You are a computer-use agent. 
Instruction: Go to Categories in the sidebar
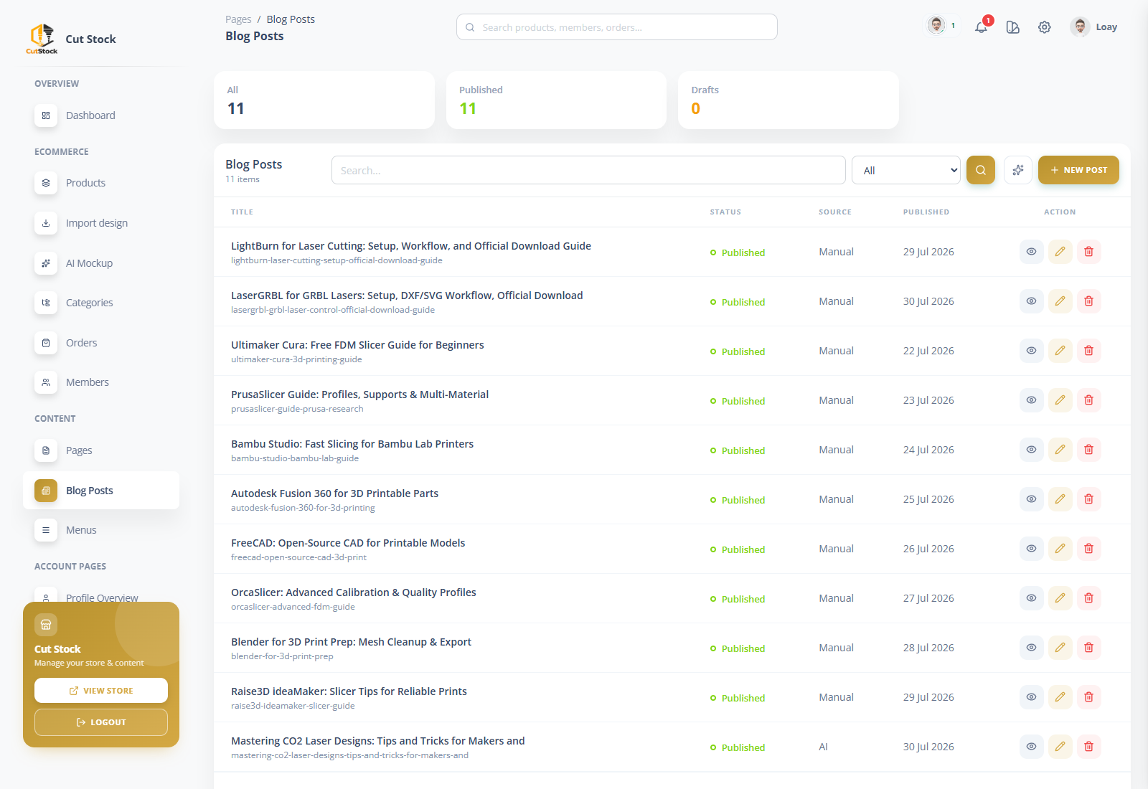coord(101,303)
